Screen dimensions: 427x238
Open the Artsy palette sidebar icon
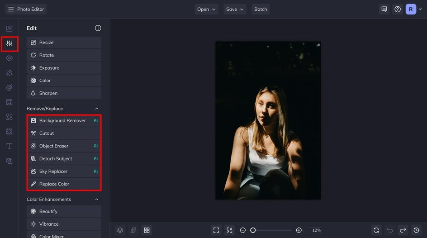[9, 87]
